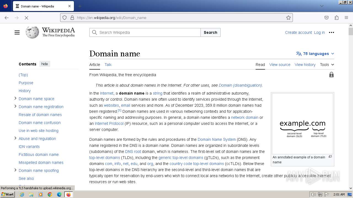This screenshot has width=353, height=198.
Task: Open the Firefox application menu
Action: click(x=346, y=18)
